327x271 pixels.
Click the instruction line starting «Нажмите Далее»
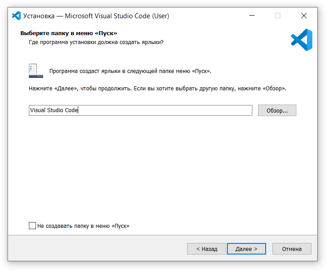(158, 89)
